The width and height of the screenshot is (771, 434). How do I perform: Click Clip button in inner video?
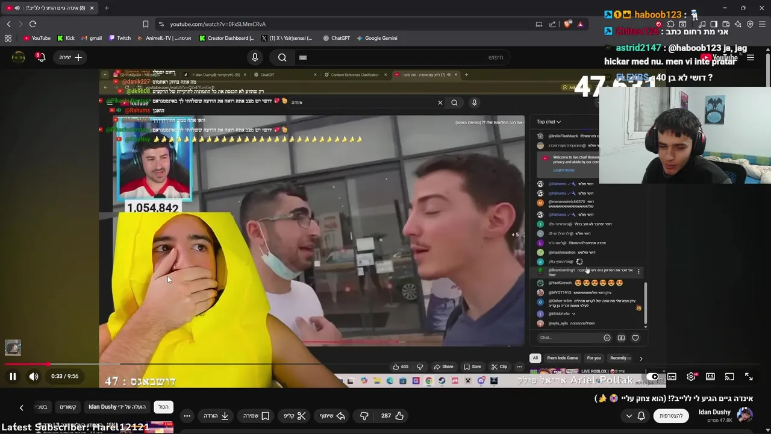499,366
